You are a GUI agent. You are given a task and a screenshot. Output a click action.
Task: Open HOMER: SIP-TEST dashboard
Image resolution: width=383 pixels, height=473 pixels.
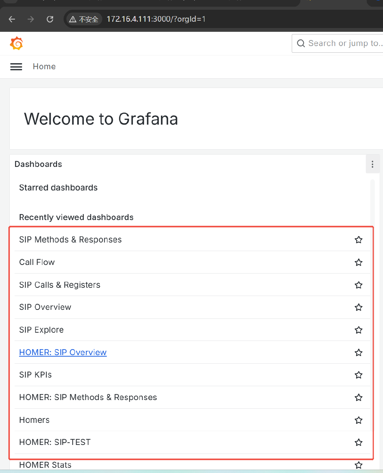(55, 442)
